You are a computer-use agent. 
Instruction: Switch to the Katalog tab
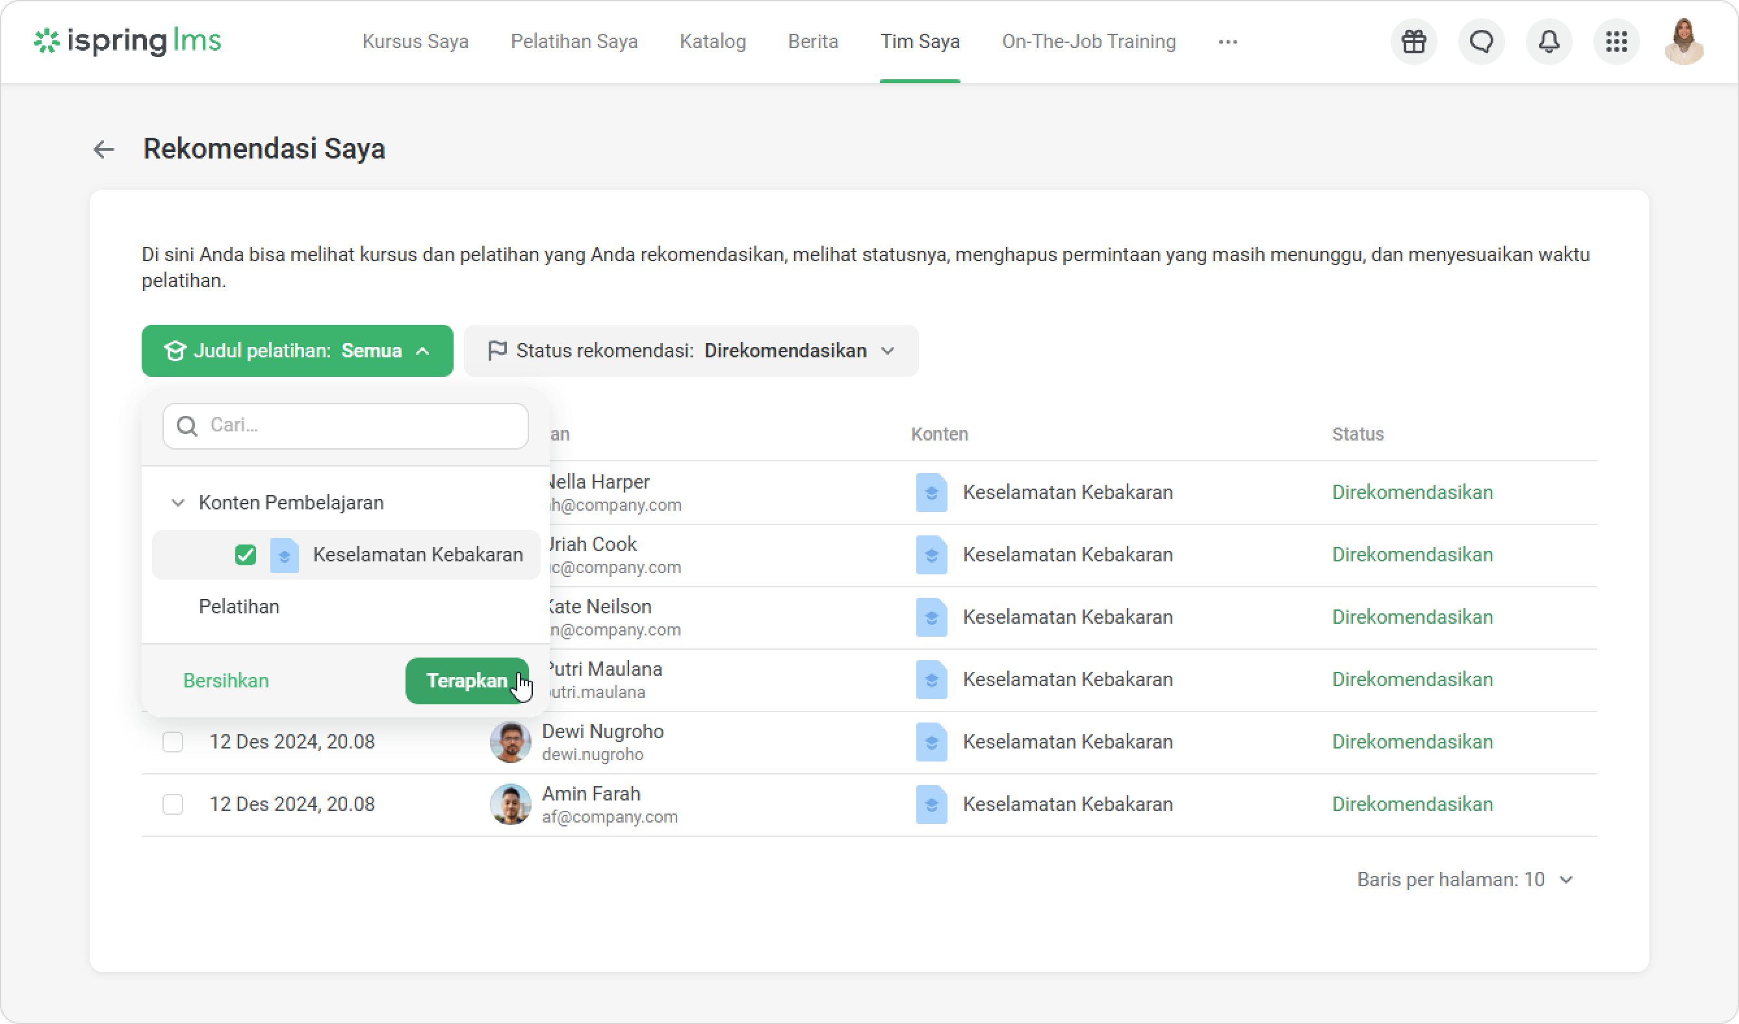tap(712, 42)
